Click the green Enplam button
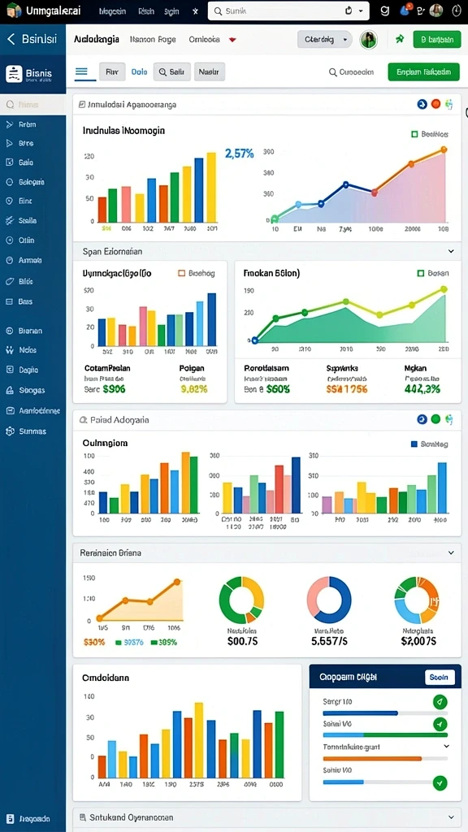Image resolution: width=468 pixels, height=832 pixels. [423, 71]
